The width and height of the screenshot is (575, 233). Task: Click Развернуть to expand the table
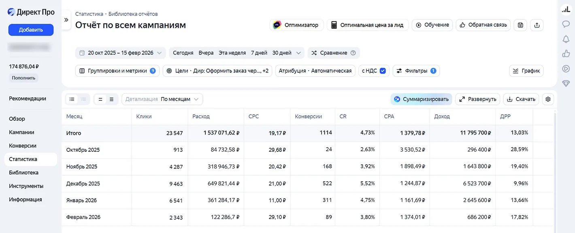(x=478, y=99)
